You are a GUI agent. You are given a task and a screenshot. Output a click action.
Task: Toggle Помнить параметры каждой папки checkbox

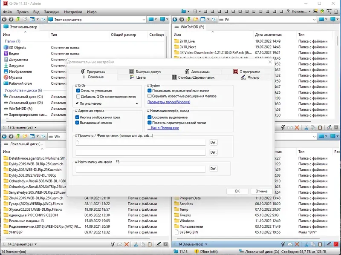(150, 123)
